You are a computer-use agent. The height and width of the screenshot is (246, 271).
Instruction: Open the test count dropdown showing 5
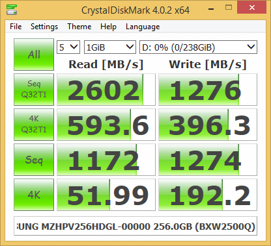coord(68,47)
